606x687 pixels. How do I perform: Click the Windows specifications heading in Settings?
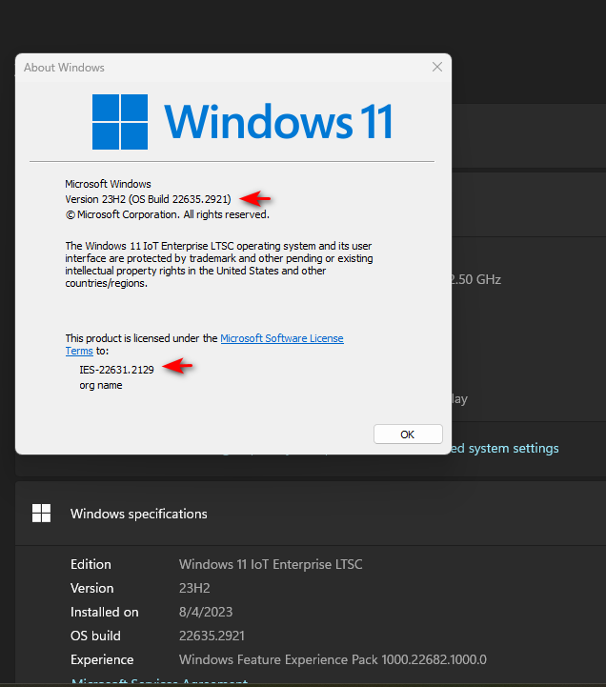coord(139,514)
